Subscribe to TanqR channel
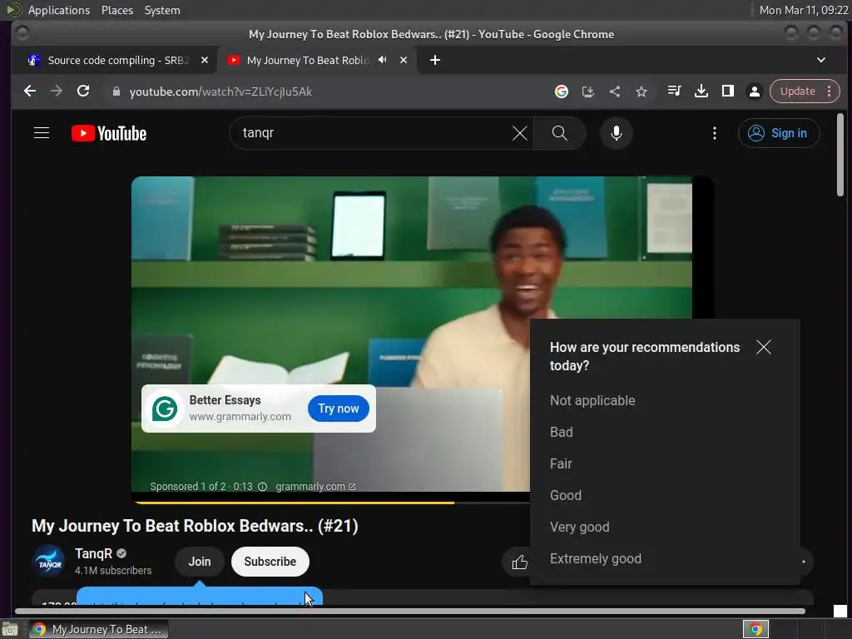Image resolution: width=852 pixels, height=639 pixels. (270, 562)
